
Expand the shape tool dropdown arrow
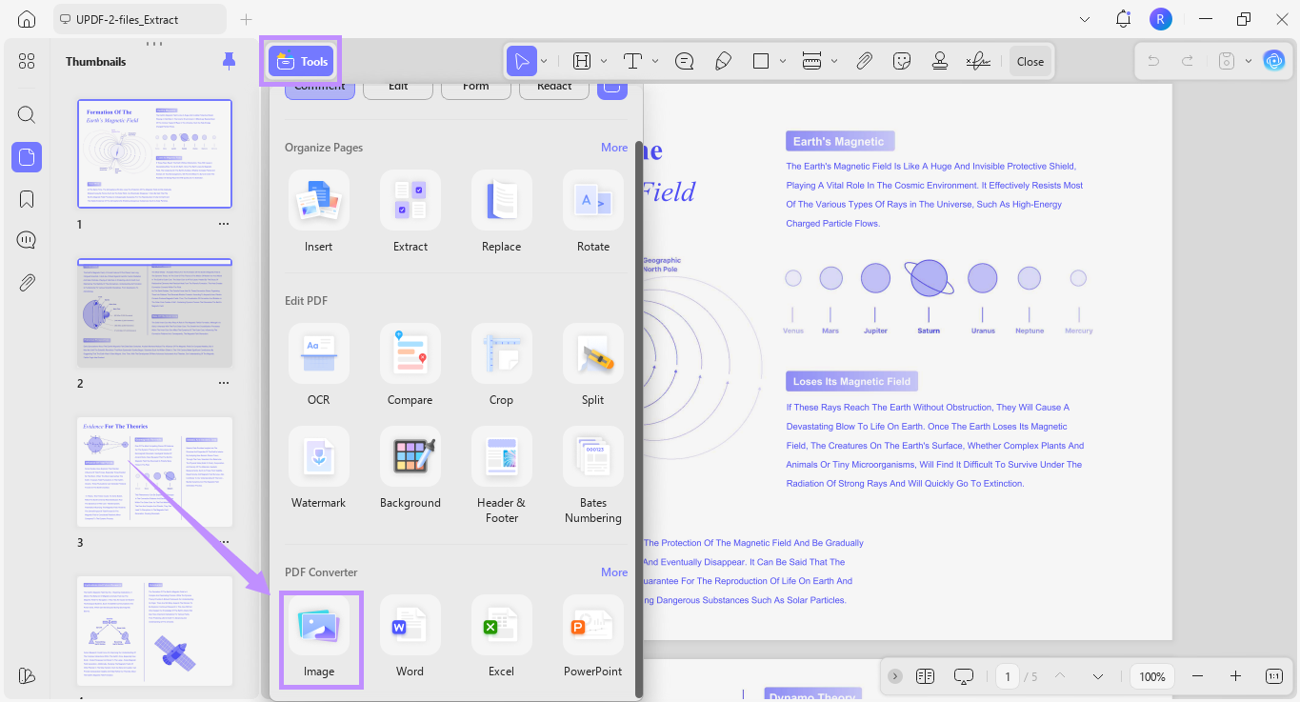tap(782, 60)
